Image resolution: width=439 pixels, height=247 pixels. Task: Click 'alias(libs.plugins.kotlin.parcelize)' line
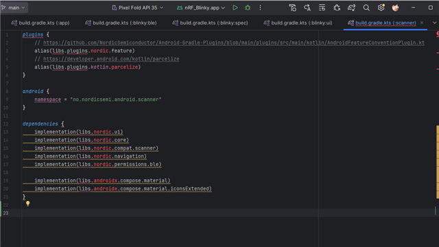(x=87, y=67)
